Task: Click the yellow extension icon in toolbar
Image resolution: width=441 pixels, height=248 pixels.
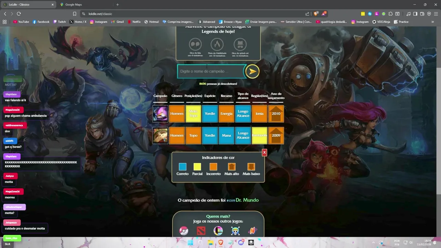Action: (x=363, y=14)
